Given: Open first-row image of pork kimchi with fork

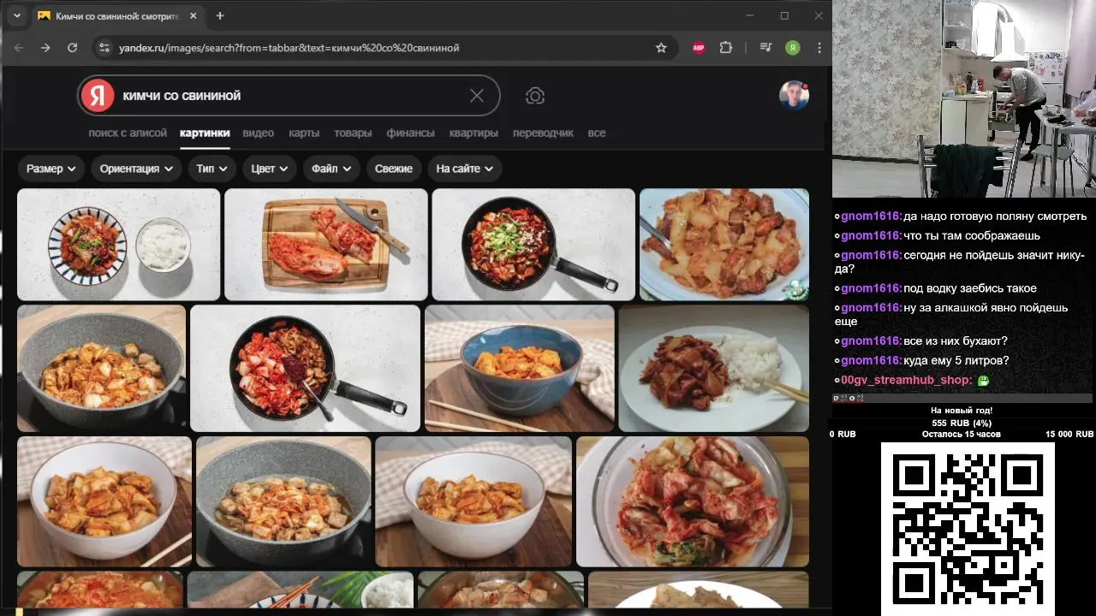Looking at the screenshot, I should coord(724,245).
